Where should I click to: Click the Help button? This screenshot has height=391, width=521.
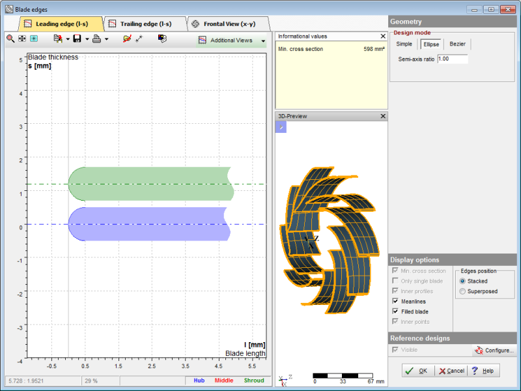(x=484, y=371)
